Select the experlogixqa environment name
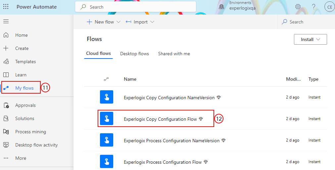Image resolution: width=335 pixels, height=170 pixels. (242, 8)
